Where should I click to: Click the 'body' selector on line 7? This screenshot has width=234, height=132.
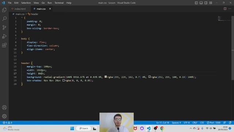[x=24, y=38]
